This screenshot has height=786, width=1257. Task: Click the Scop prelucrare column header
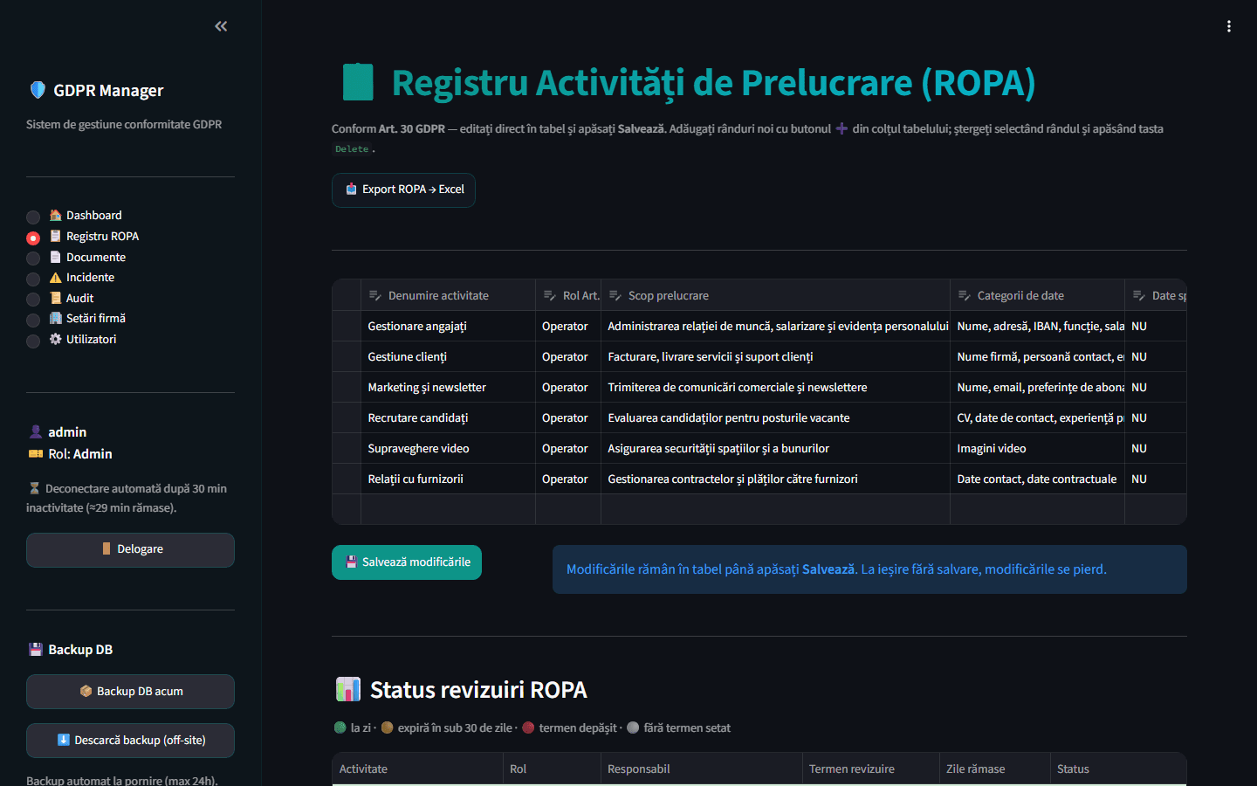coord(775,295)
